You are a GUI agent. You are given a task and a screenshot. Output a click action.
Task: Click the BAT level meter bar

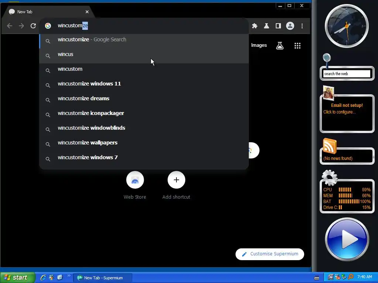click(x=349, y=202)
